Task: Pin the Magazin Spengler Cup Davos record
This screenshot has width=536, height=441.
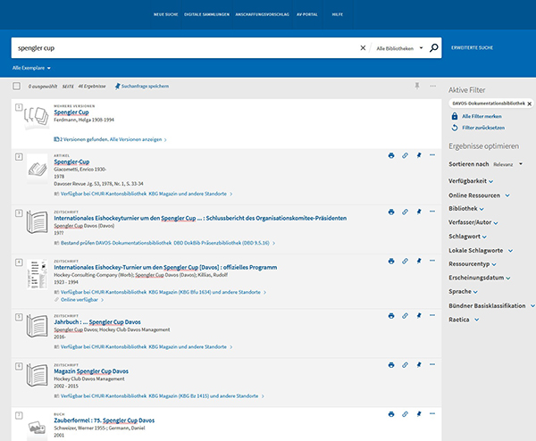Action: pyautogui.click(x=418, y=365)
